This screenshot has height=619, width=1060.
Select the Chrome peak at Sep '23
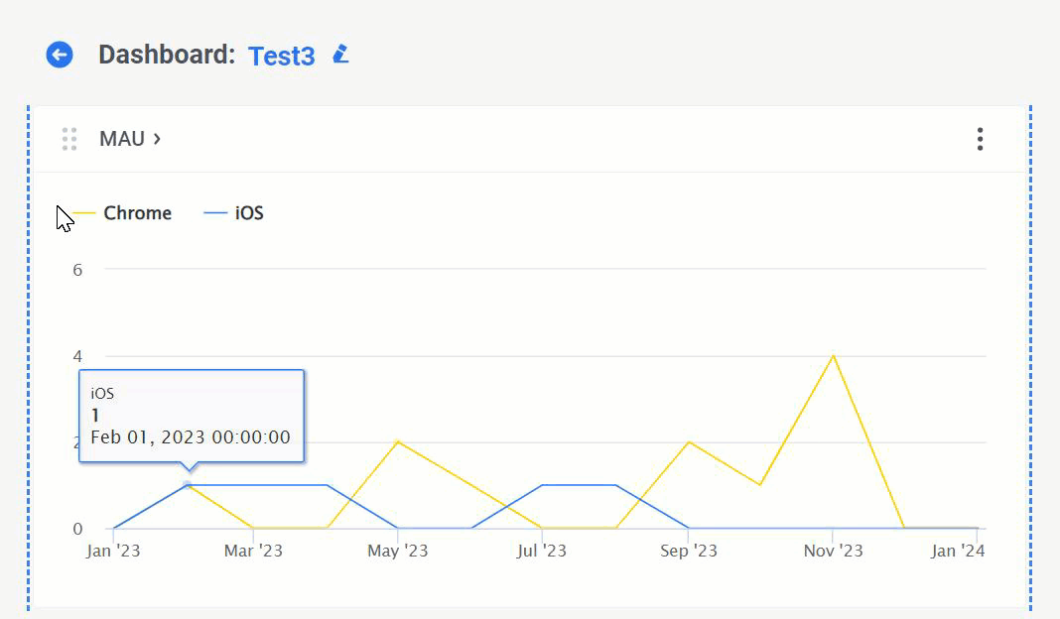point(688,441)
